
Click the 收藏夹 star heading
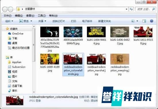coord(12,29)
